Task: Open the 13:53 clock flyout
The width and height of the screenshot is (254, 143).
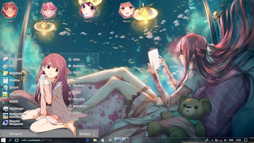Action: point(238,140)
